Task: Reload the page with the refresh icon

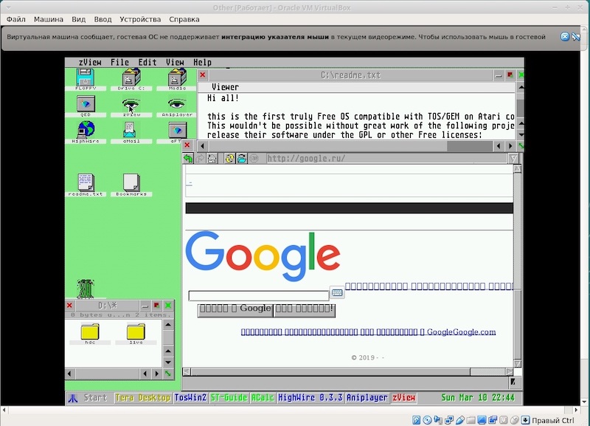Action: coord(229,158)
